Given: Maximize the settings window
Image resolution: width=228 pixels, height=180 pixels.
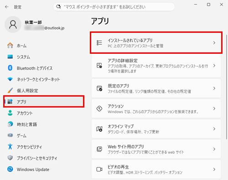Looking at the screenshot, I should tap(208, 5).
